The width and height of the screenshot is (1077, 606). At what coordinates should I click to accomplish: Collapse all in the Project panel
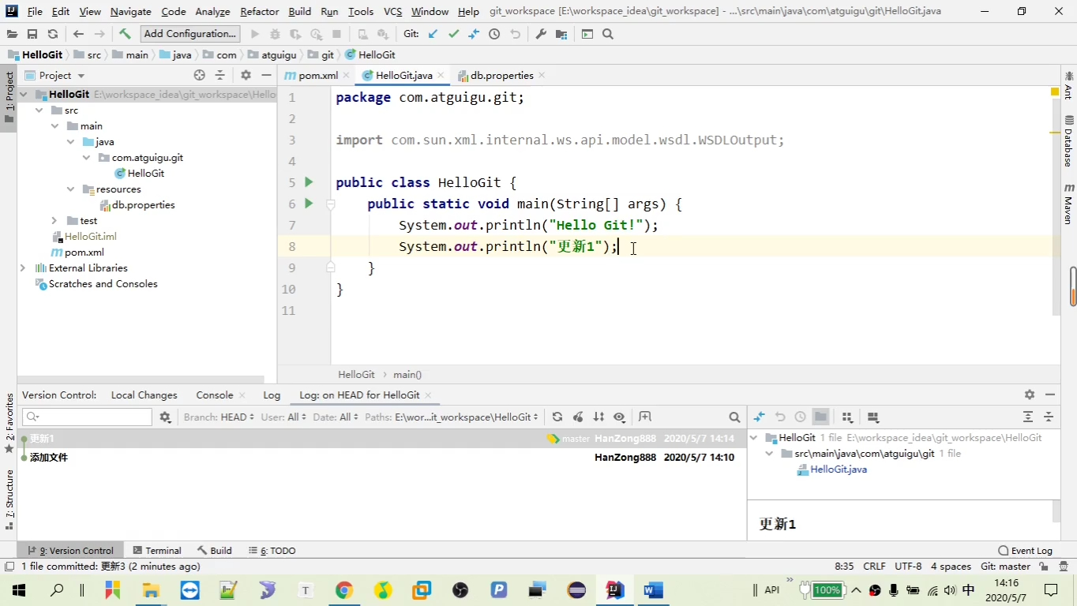[x=220, y=75]
